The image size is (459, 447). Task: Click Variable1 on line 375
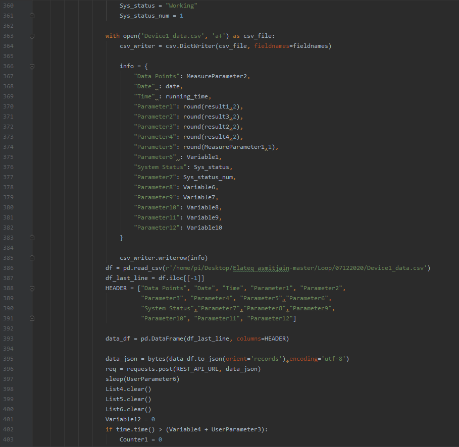coord(202,157)
